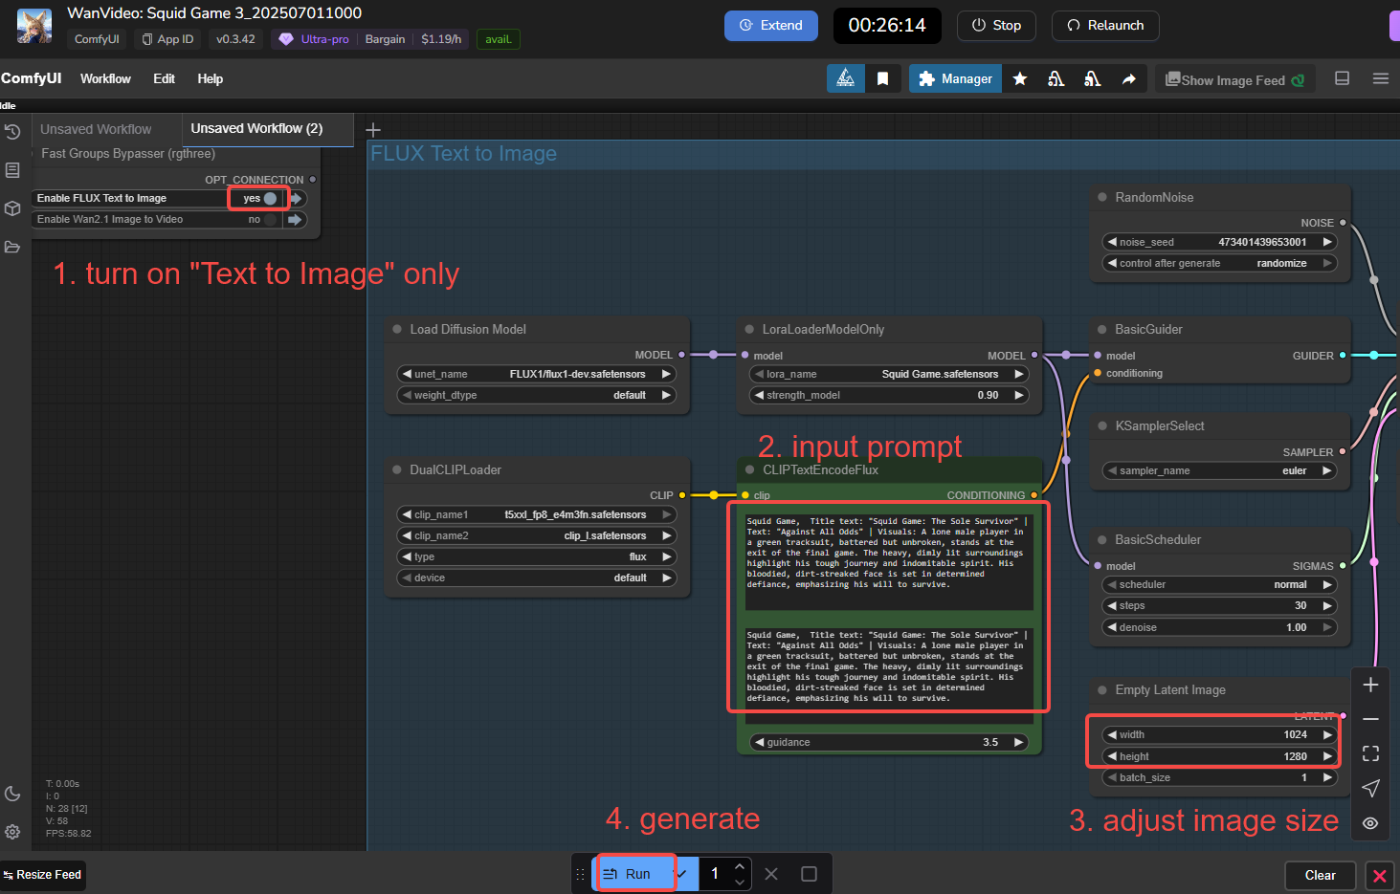Click the Stop button
This screenshot has width=1400, height=894.
click(x=996, y=26)
